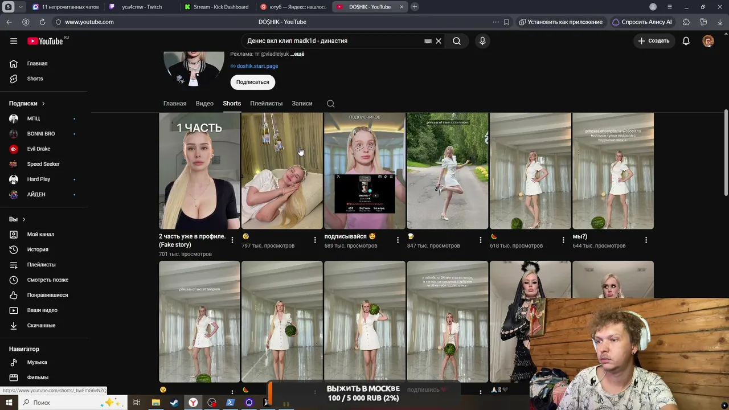Open PowerShell from the taskbar
Screen dimensions: 729x410
click(x=230, y=403)
